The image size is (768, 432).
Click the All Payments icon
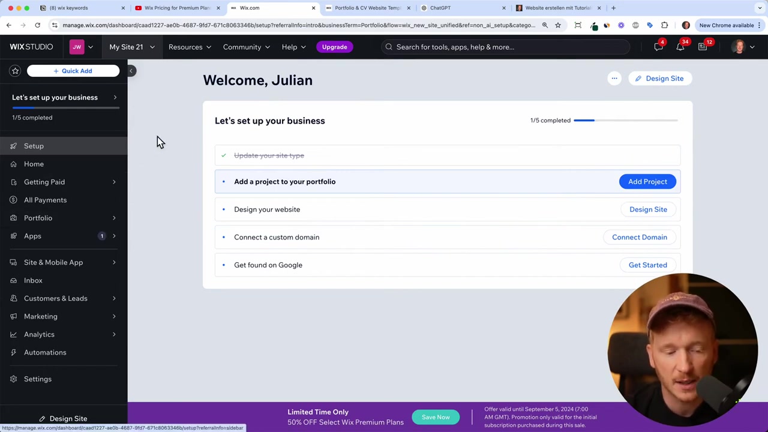[13, 200]
